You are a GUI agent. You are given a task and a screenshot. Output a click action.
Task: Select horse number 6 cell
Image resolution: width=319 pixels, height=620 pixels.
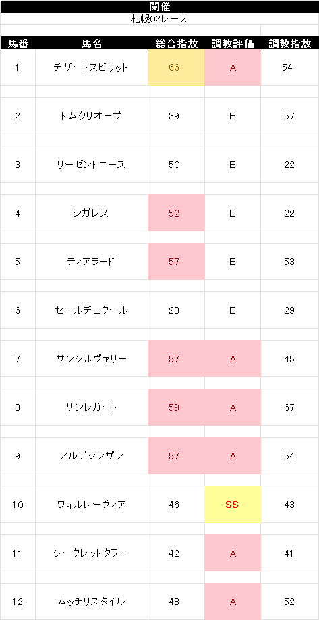[x=18, y=310]
